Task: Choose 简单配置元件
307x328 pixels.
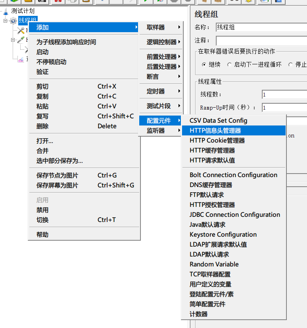Action: point(234,304)
